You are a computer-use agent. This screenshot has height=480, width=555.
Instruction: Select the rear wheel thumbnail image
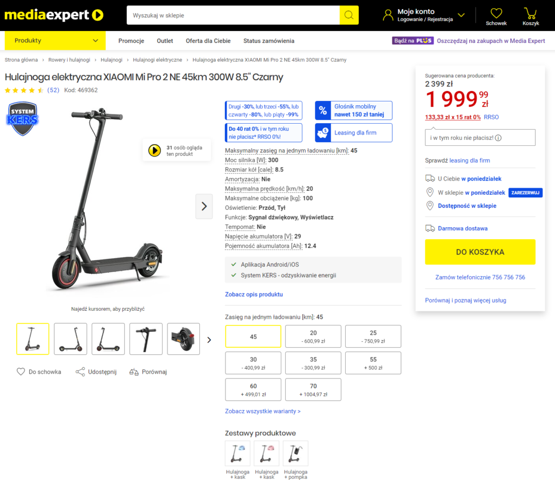pos(183,338)
